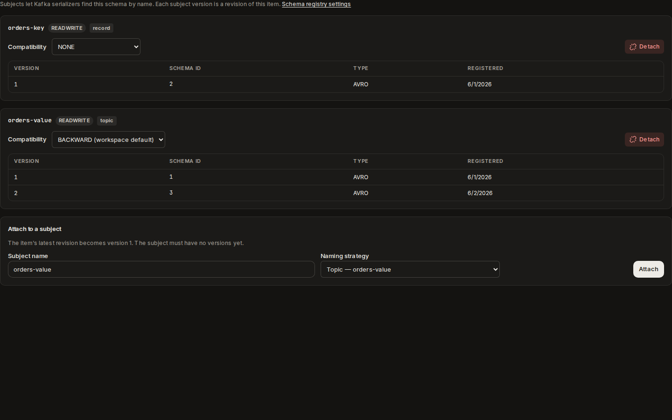Click schema ID 1 in orders-value table
The width and height of the screenshot is (672, 420).
click(x=171, y=177)
